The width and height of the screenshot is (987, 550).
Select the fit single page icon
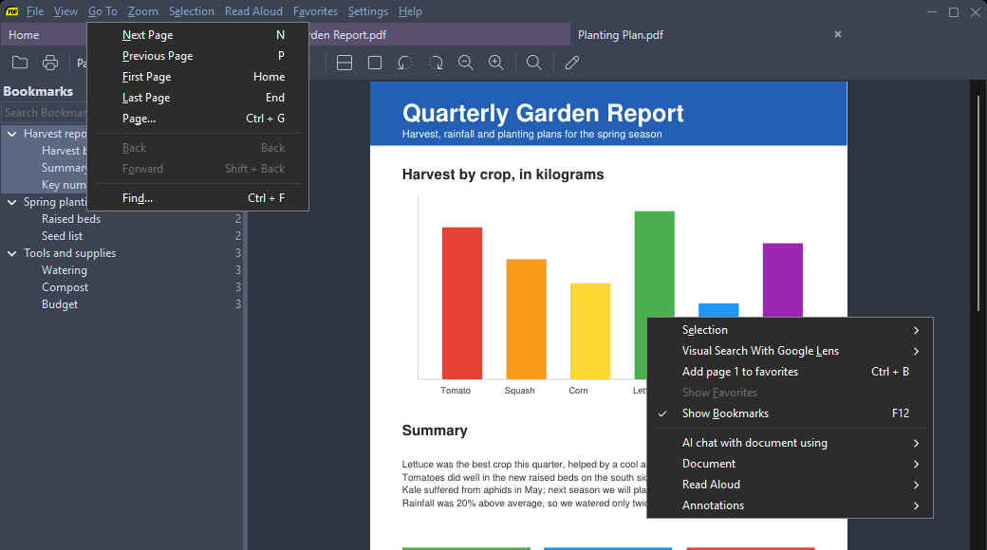click(x=375, y=63)
